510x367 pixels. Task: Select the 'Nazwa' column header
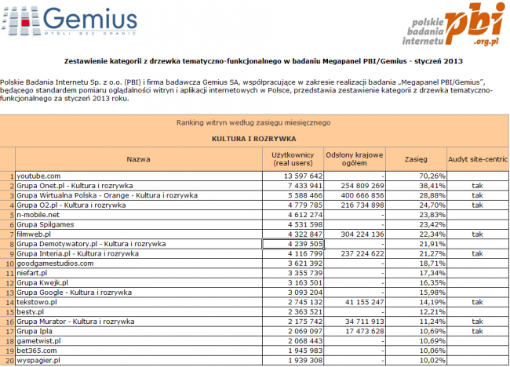[138, 158]
